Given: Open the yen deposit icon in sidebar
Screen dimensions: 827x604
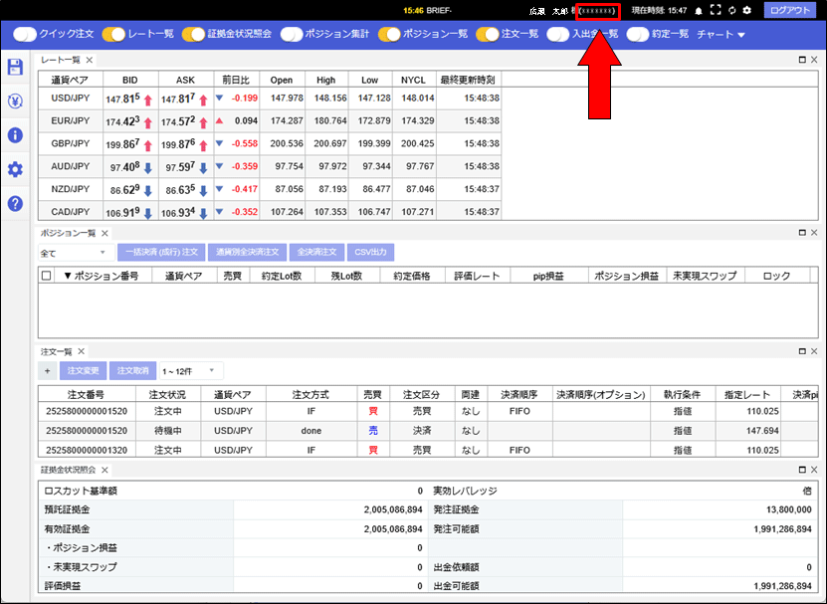Looking at the screenshot, I should (x=15, y=101).
